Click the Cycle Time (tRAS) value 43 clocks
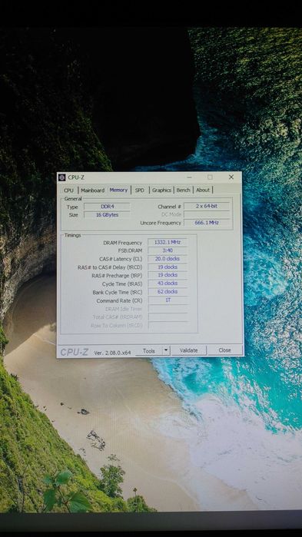 coord(168,283)
